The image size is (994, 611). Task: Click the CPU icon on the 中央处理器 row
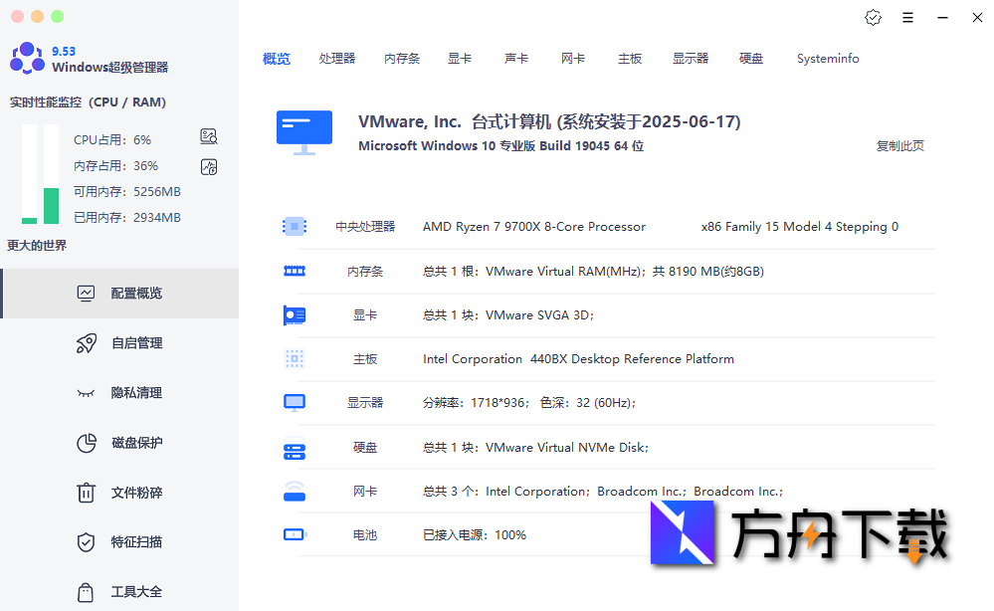pyautogui.click(x=295, y=226)
